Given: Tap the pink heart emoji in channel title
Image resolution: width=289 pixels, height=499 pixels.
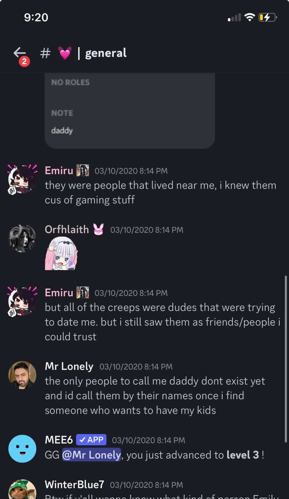Looking at the screenshot, I should tap(65, 53).
